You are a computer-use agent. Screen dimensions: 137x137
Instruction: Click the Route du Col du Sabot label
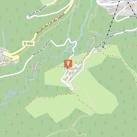coord(51,24)
